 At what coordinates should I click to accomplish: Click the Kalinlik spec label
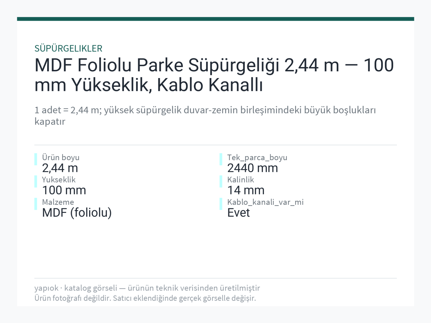click(241, 180)
